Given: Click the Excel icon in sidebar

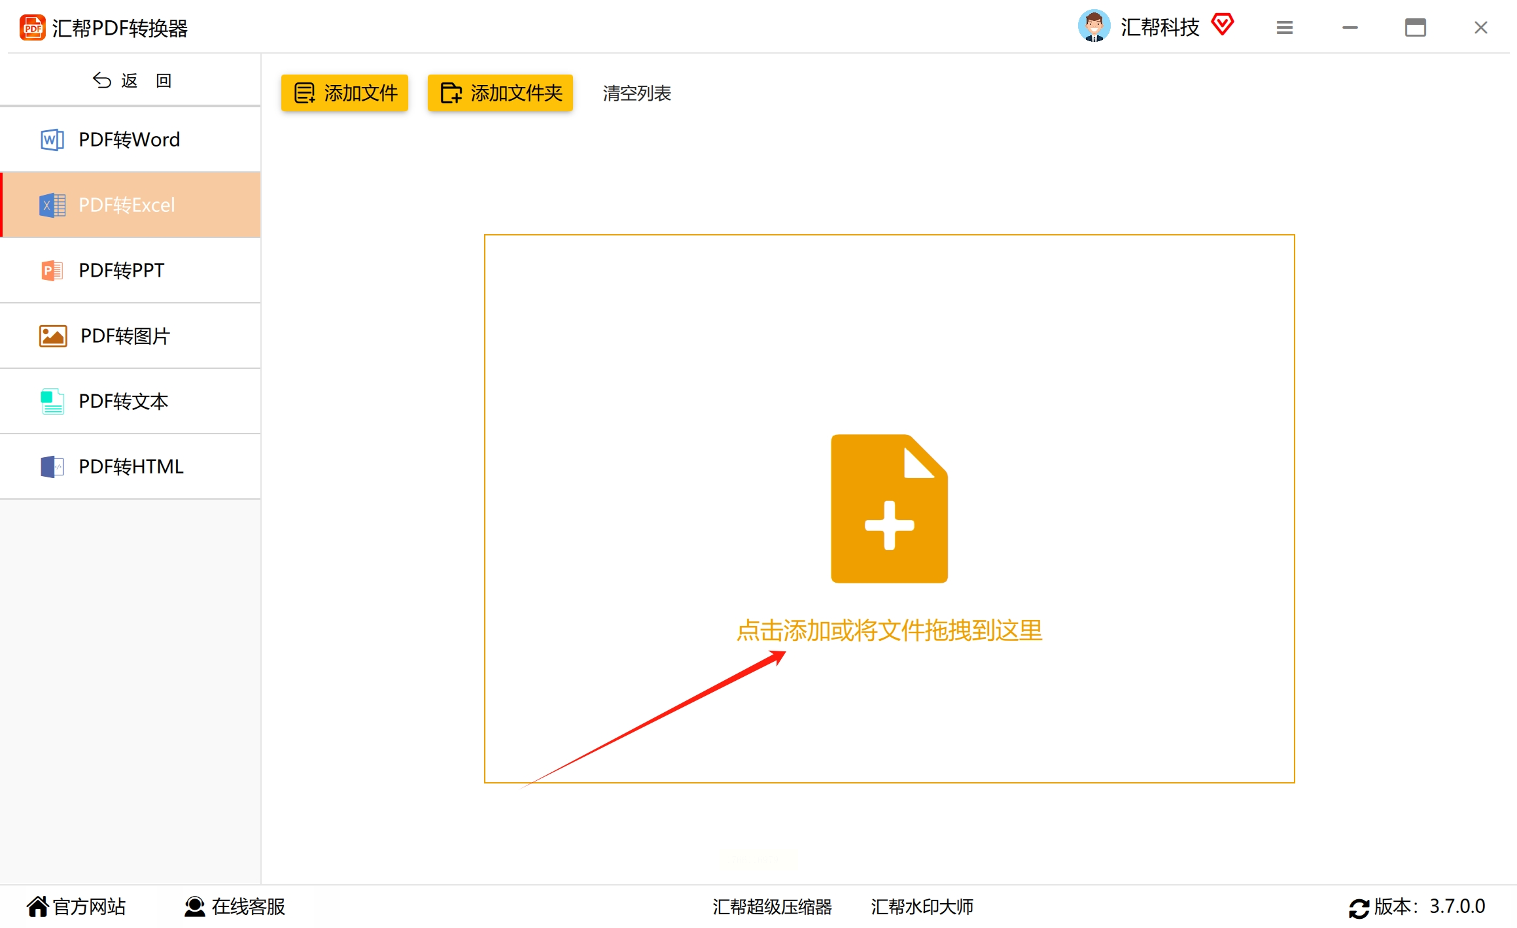Looking at the screenshot, I should (52, 205).
